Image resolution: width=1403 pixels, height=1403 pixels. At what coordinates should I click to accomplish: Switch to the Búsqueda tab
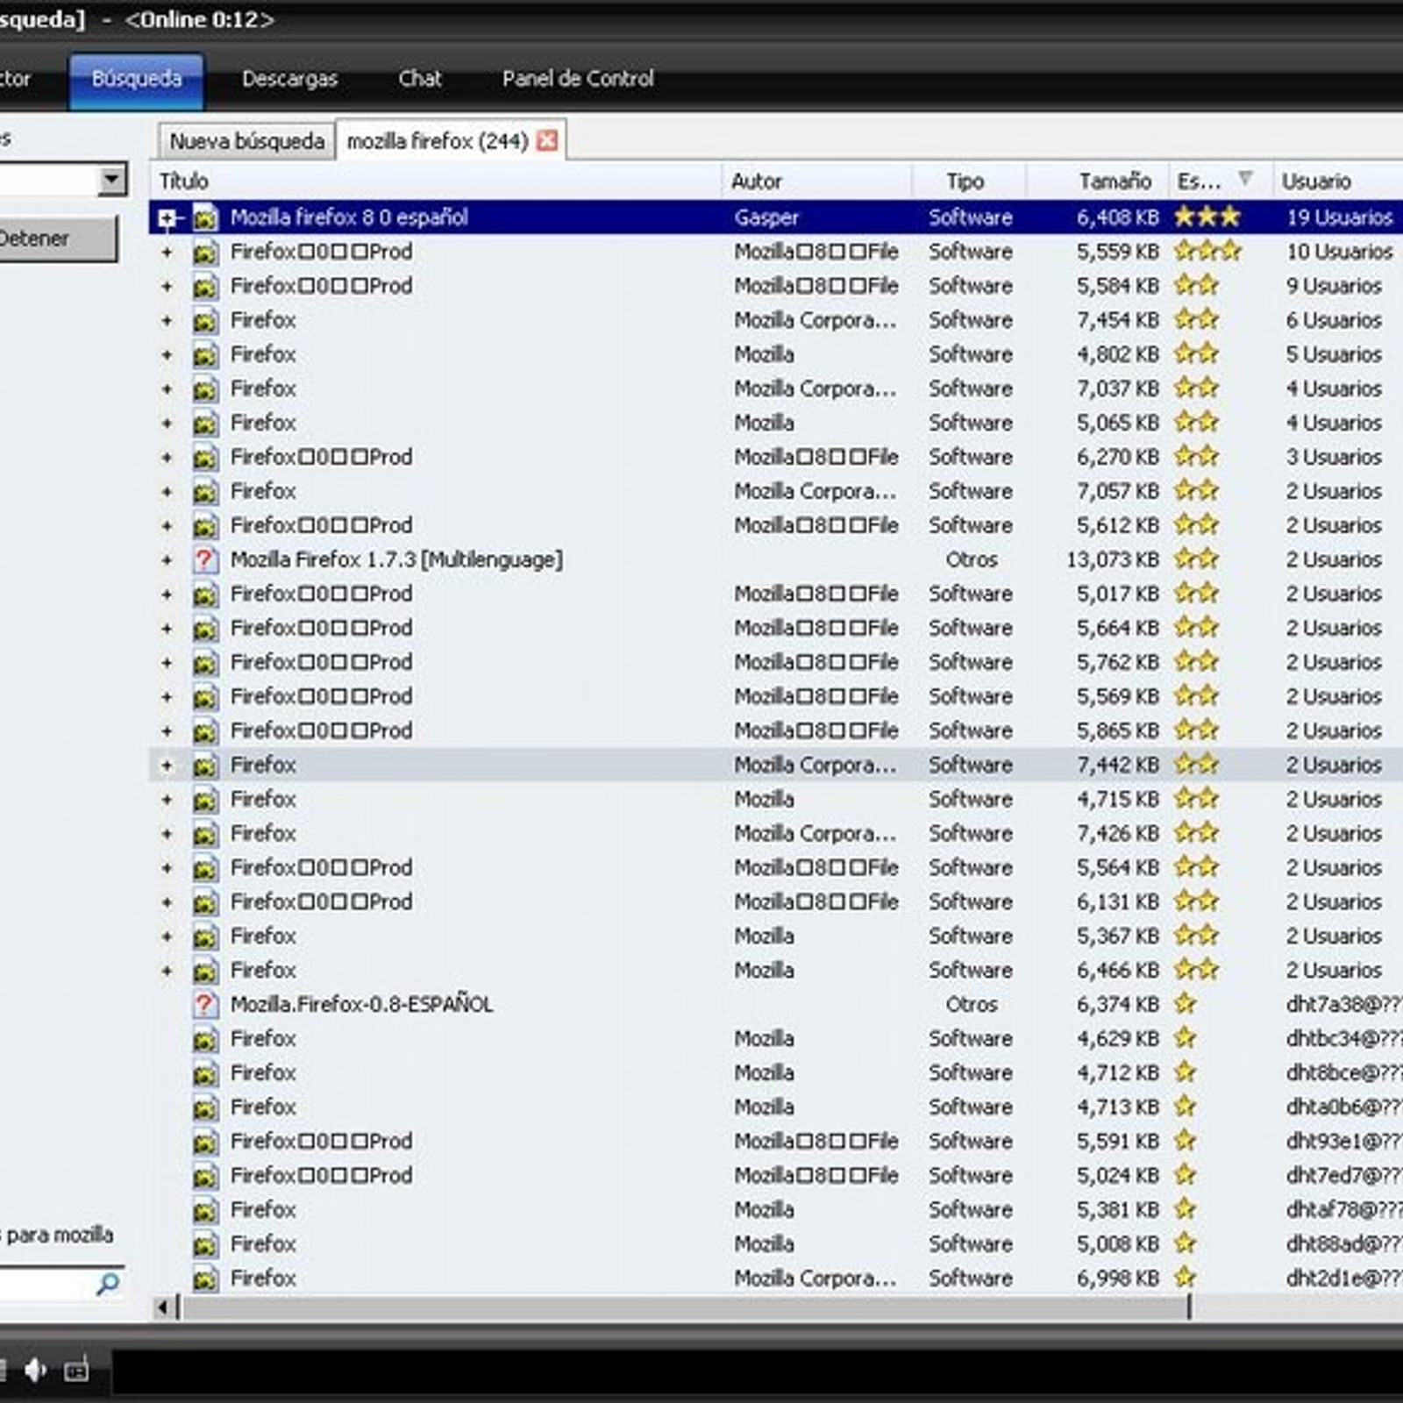click(x=137, y=81)
